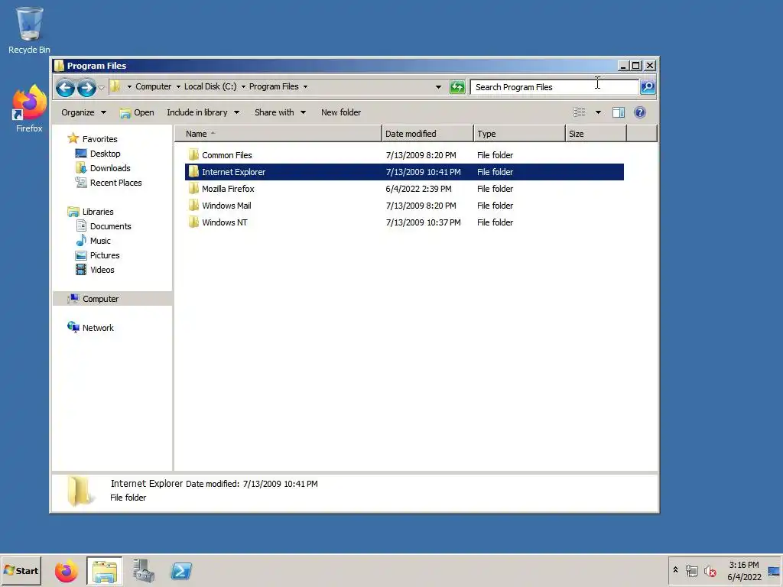The width and height of the screenshot is (783, 587).
Task: Open the Music library
Action: pos(100,241)
